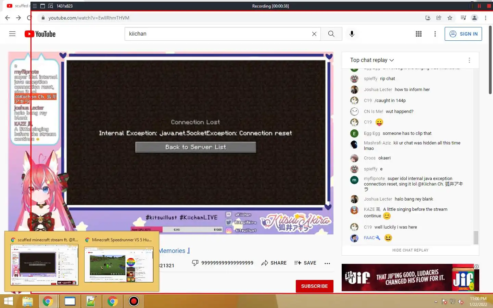Select the 'scuffed minecraft stream' taskbar preview
This screenshot has height=308, width=493.
pos(45,261)
